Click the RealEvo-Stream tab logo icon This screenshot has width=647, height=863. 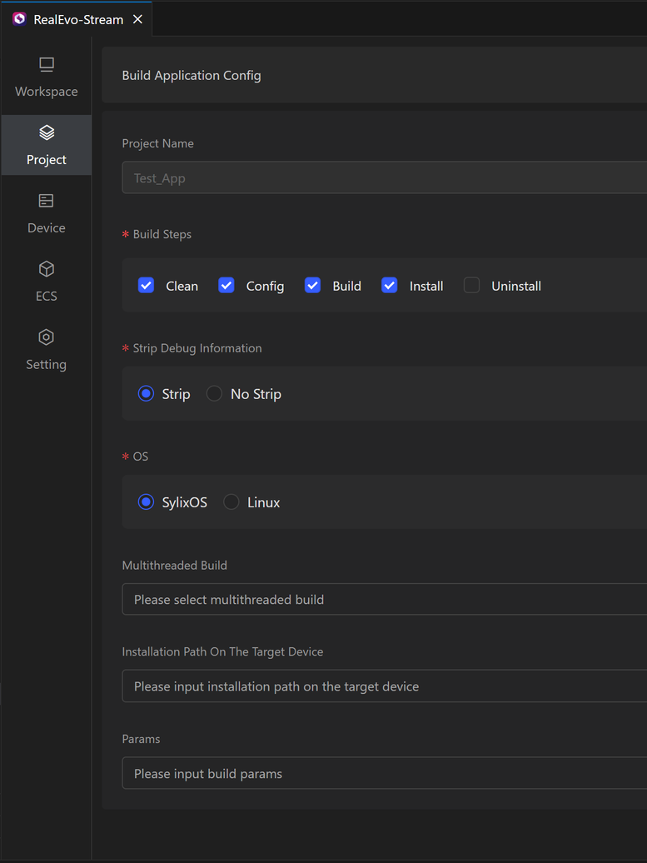pyautogui.click(x=19, y=19)
